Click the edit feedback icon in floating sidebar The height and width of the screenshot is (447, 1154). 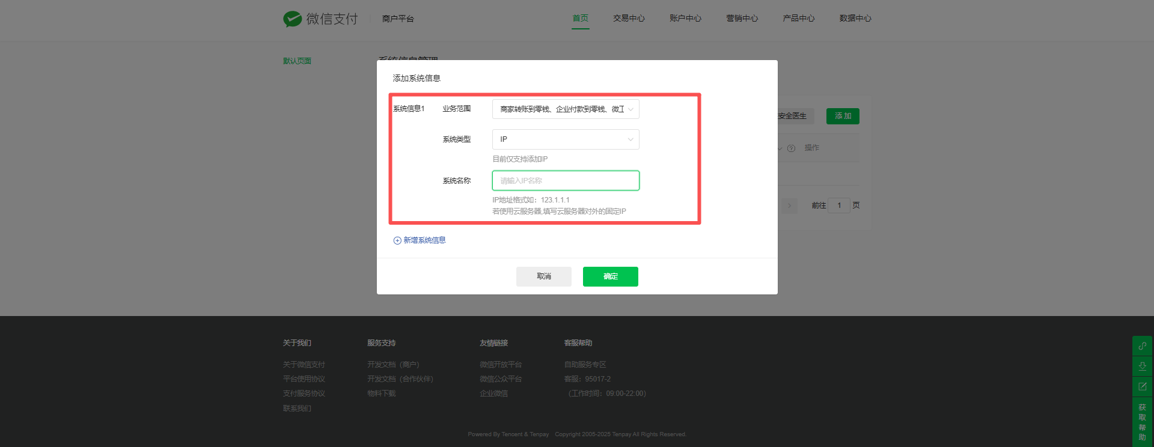coord(1142,386)
